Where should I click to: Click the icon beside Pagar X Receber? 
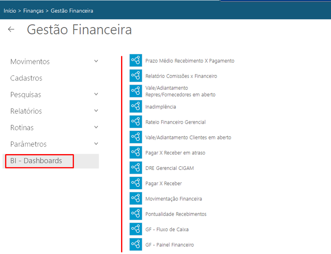136,183
